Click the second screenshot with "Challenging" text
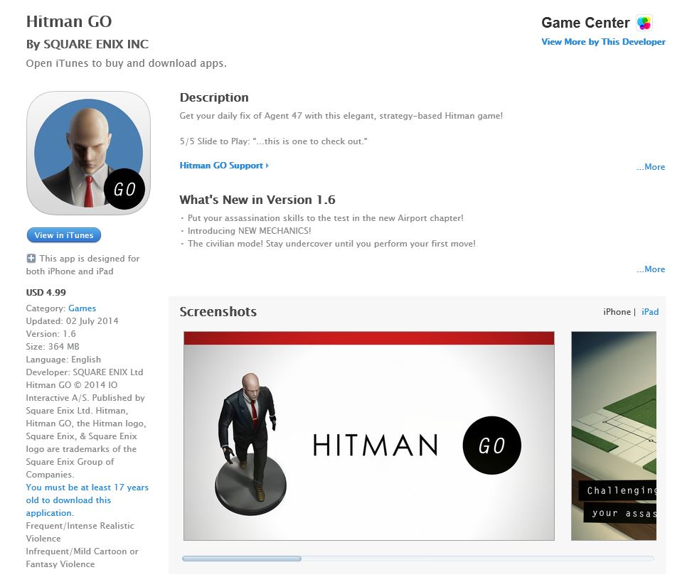The image size is (692, 582). pos(614,436)
